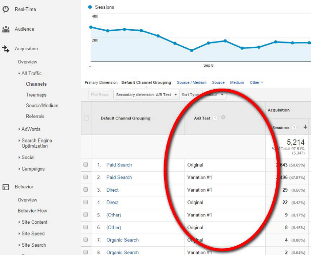This screenshot has height=255, width=311.
Task: Open the Direct channel link in row 4
Action: 112,202
